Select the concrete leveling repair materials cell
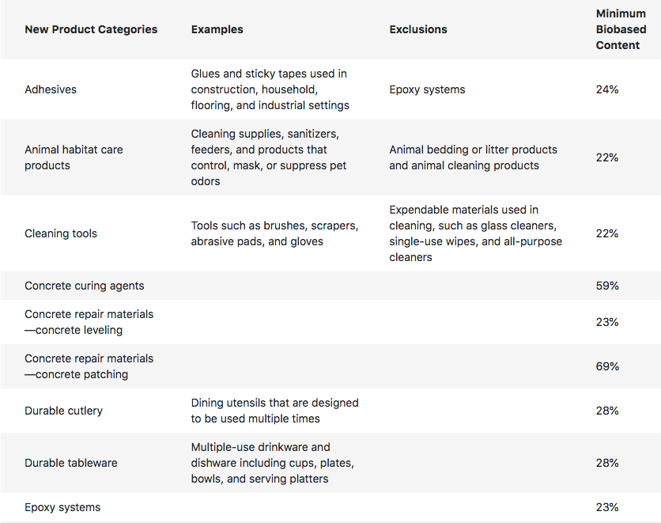The height and width of the screenshot is (523, 661). pyautogui.click(x=89, y=322)
